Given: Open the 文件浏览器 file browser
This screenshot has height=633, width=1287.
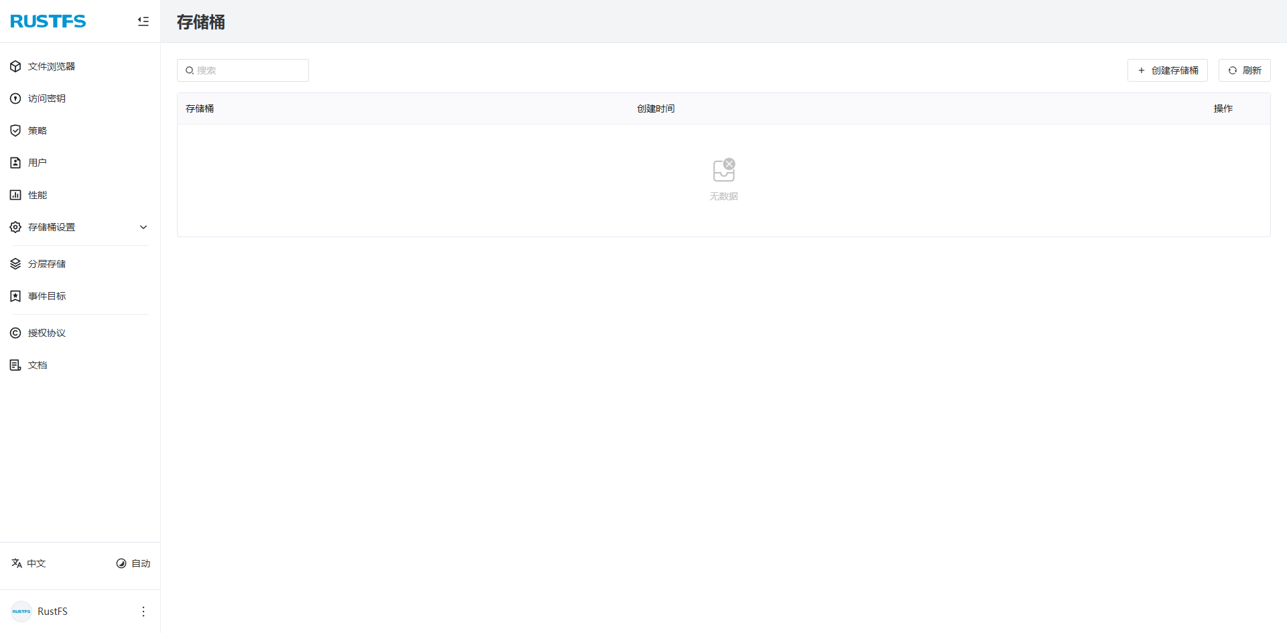Looking at the screenshot, I should [52, 66].
